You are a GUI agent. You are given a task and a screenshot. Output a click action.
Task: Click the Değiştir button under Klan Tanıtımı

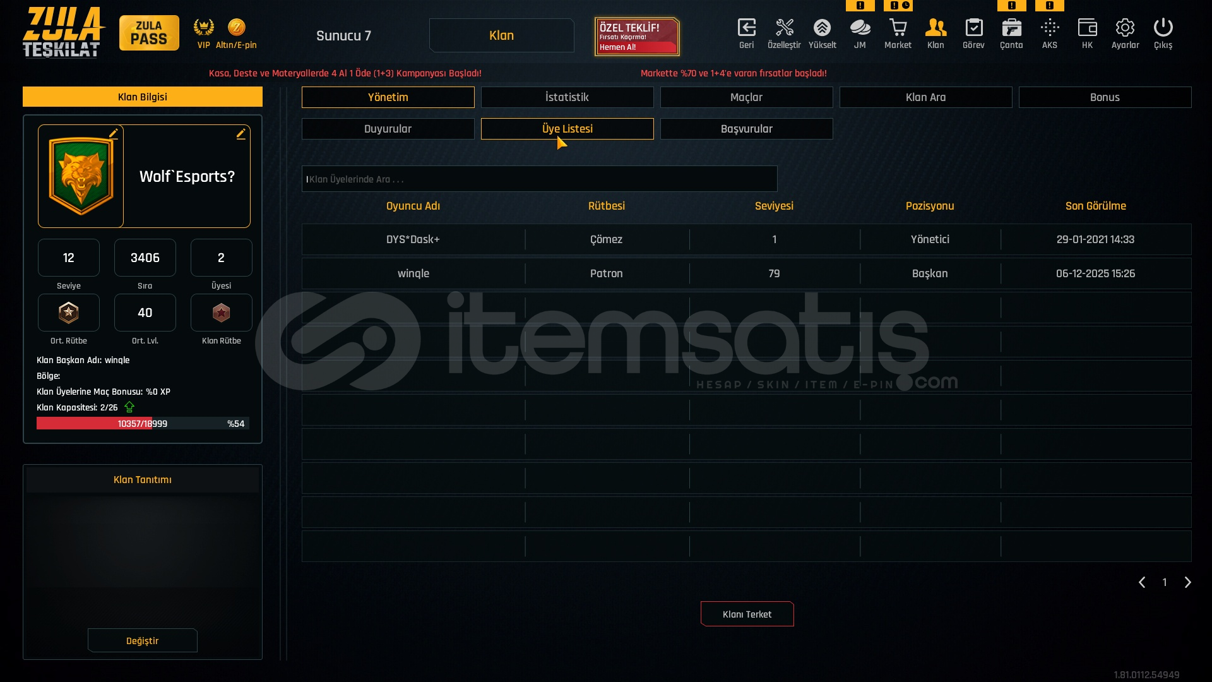pos(142,640)
